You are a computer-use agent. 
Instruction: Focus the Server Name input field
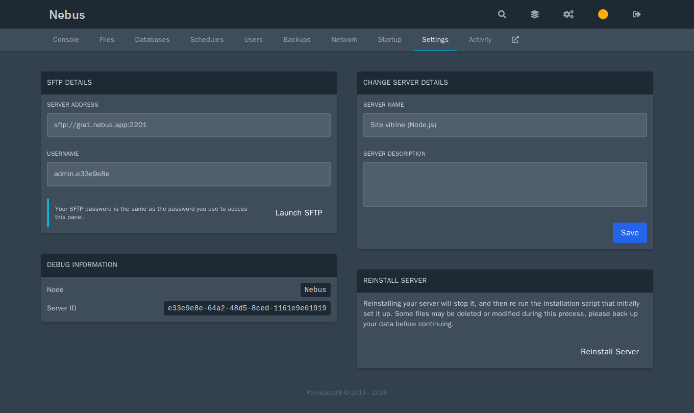point(505,125)
